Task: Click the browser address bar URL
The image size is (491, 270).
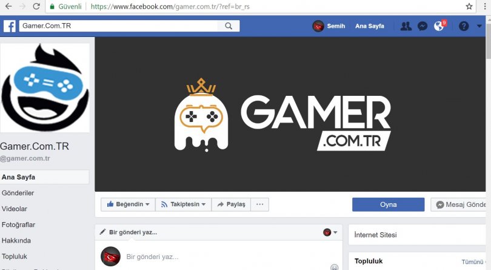Action: pyautogui.click(x=170, y=7)
